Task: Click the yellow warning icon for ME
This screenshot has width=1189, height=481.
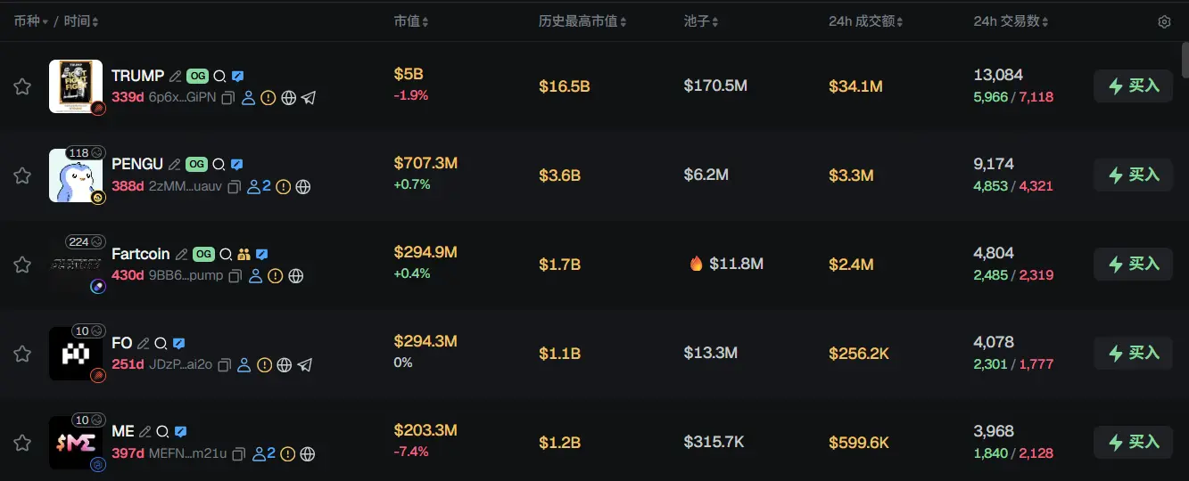Action: (287, 454)
